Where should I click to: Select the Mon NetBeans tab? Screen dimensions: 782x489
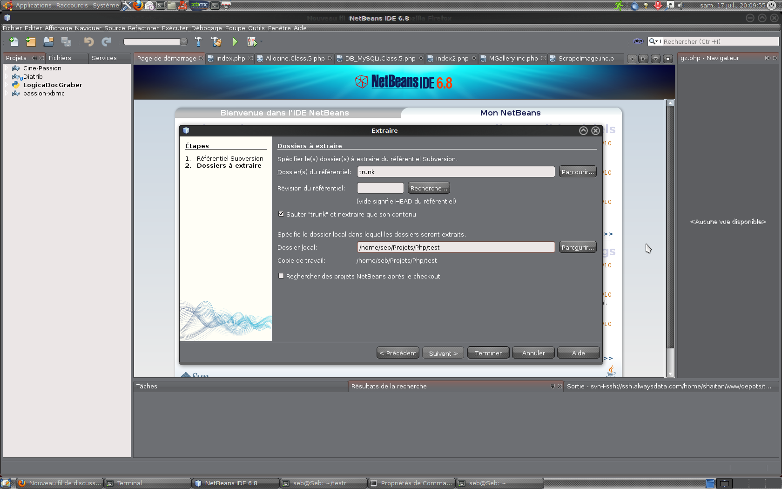tap(511, 113)
